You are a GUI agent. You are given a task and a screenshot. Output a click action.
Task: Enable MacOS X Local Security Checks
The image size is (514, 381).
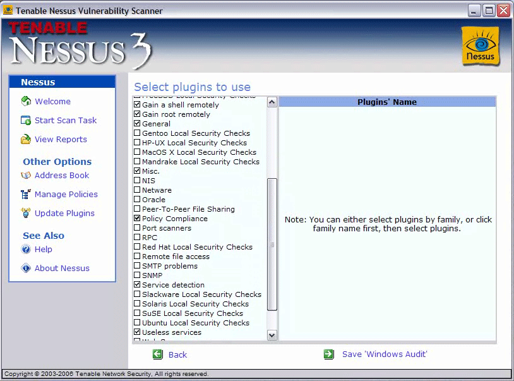point(137,152)
